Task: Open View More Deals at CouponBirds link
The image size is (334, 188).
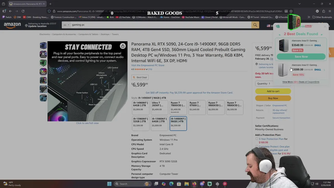Action: pos(301,82)
